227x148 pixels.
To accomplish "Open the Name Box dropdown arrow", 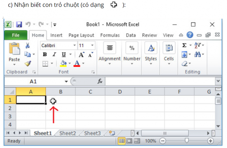I will pyautogui.click(x=66, y=82).
